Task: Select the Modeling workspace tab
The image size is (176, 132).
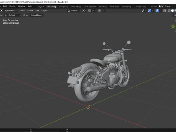Action: point(52,7)
